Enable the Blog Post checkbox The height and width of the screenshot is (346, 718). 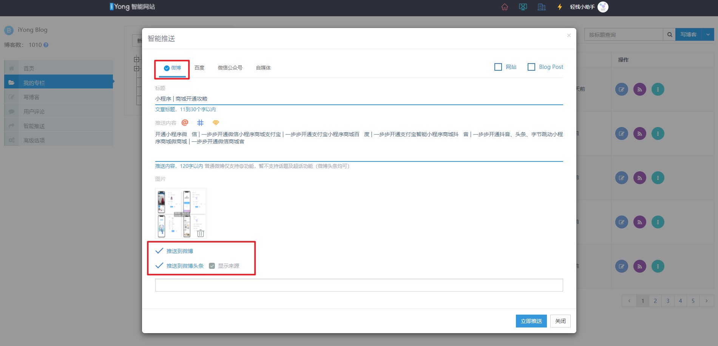click(x=531, y=67)
